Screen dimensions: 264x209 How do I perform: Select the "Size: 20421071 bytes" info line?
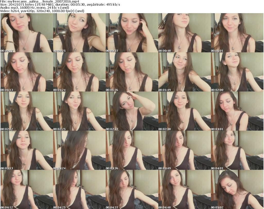point(60,5)
